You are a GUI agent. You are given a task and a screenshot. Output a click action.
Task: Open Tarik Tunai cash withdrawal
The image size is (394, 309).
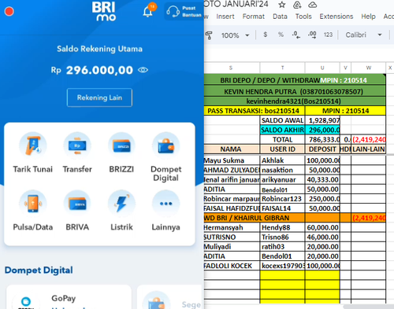click(x=33, y=153)
